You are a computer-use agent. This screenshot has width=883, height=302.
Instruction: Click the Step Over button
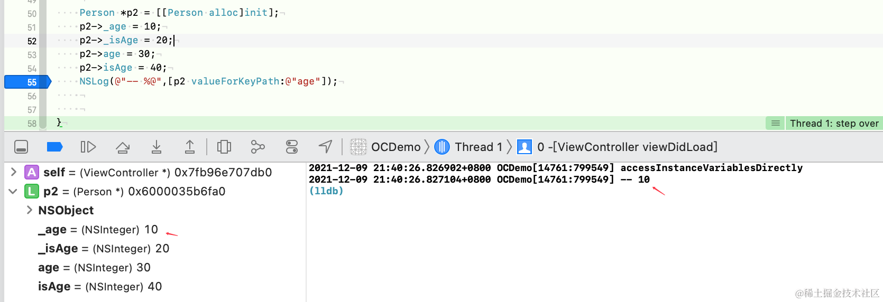coord(123,147)
